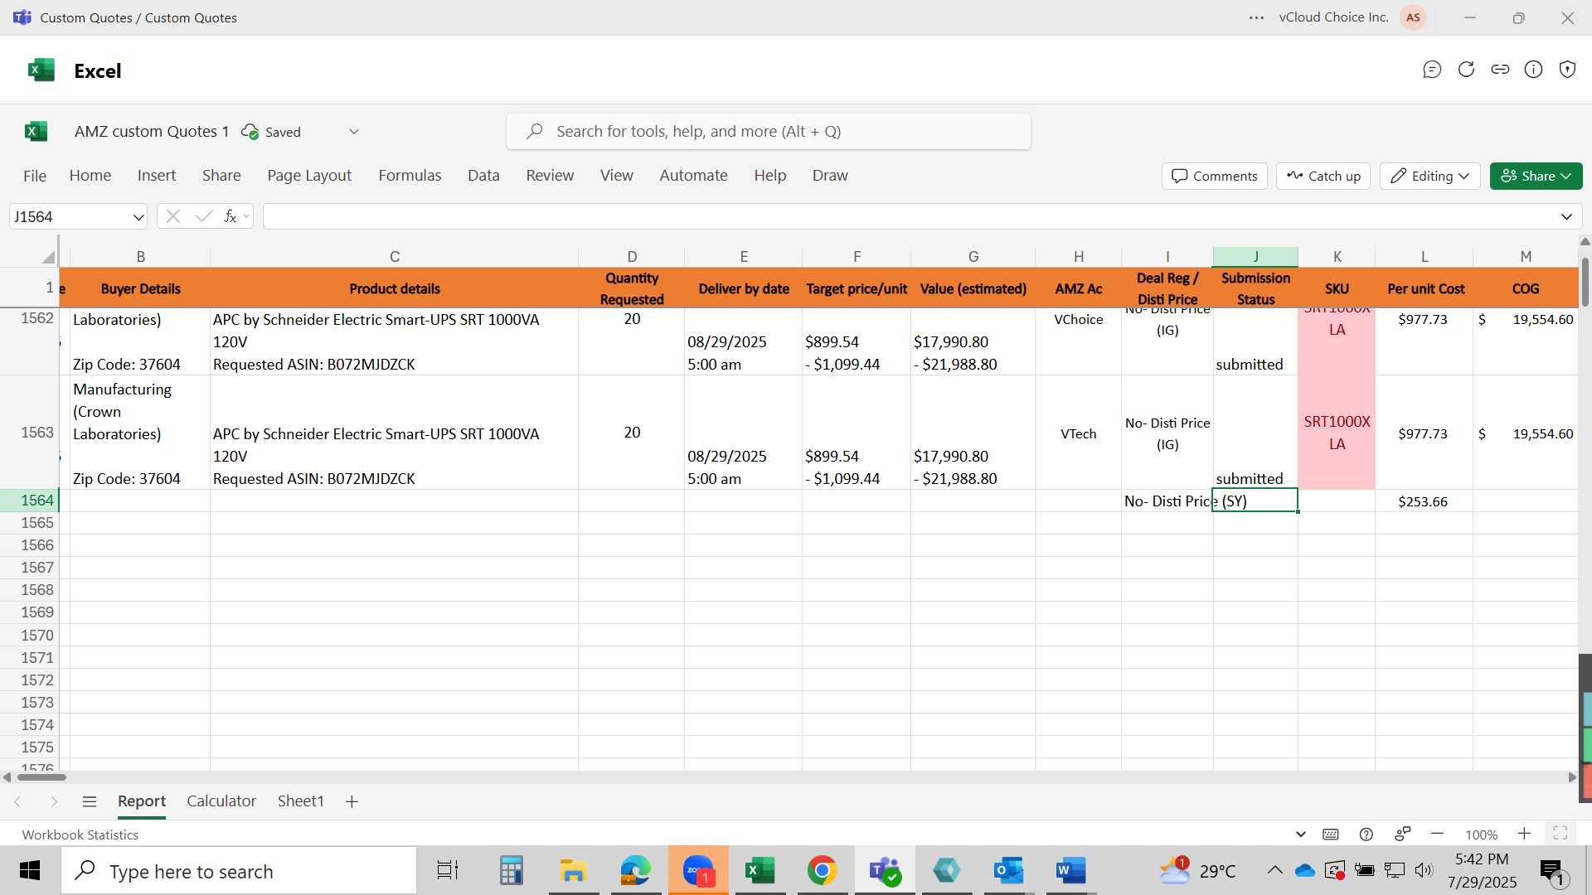Click the Saved cloud status icon
Image resolution: width=1592 pixels, height=895 pixels.
250,132
